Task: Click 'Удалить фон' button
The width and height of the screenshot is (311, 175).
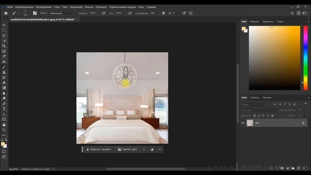Action: (x=127, y=149)
